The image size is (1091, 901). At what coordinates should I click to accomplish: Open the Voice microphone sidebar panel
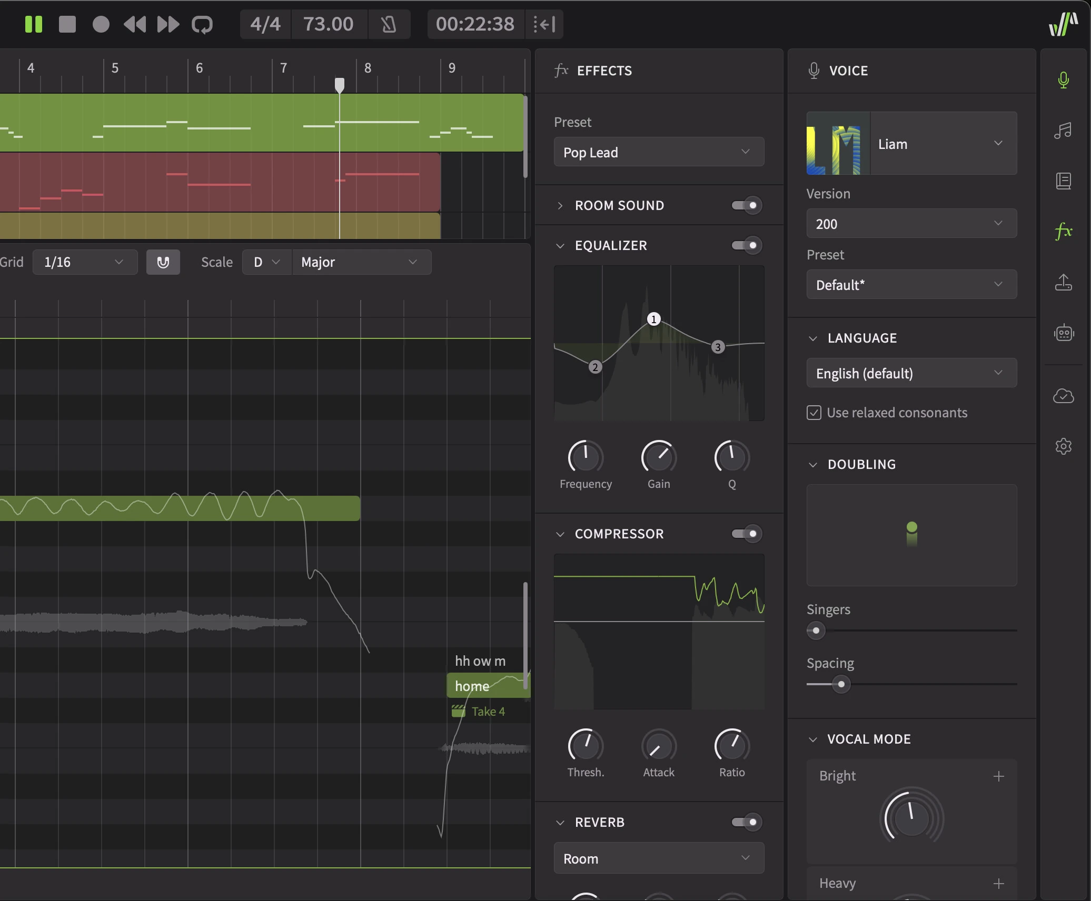[1063, 80]
